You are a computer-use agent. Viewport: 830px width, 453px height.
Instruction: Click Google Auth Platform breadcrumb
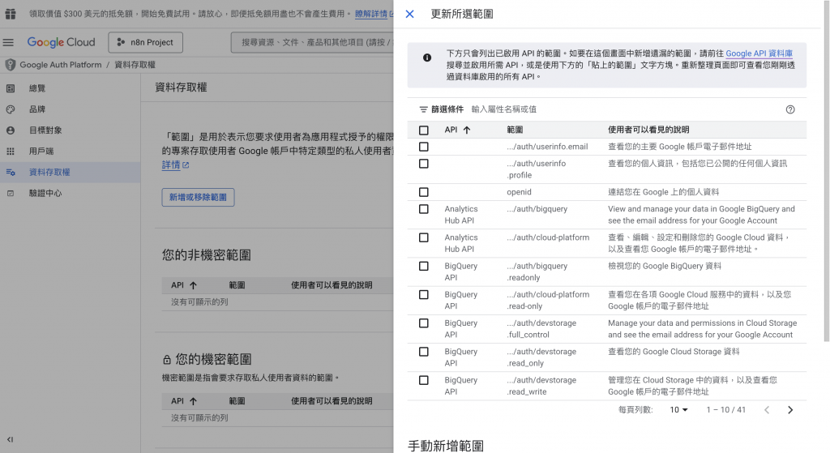tap(60, 65)
